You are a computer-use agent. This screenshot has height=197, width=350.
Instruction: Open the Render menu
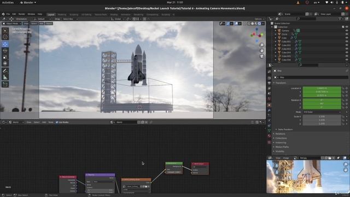click(x=22, y=14)
